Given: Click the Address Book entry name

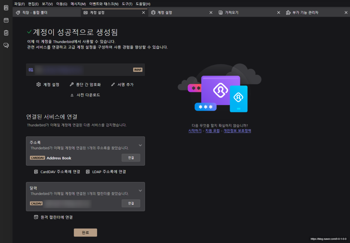Looking at the screenshot, I should [59, 158].
